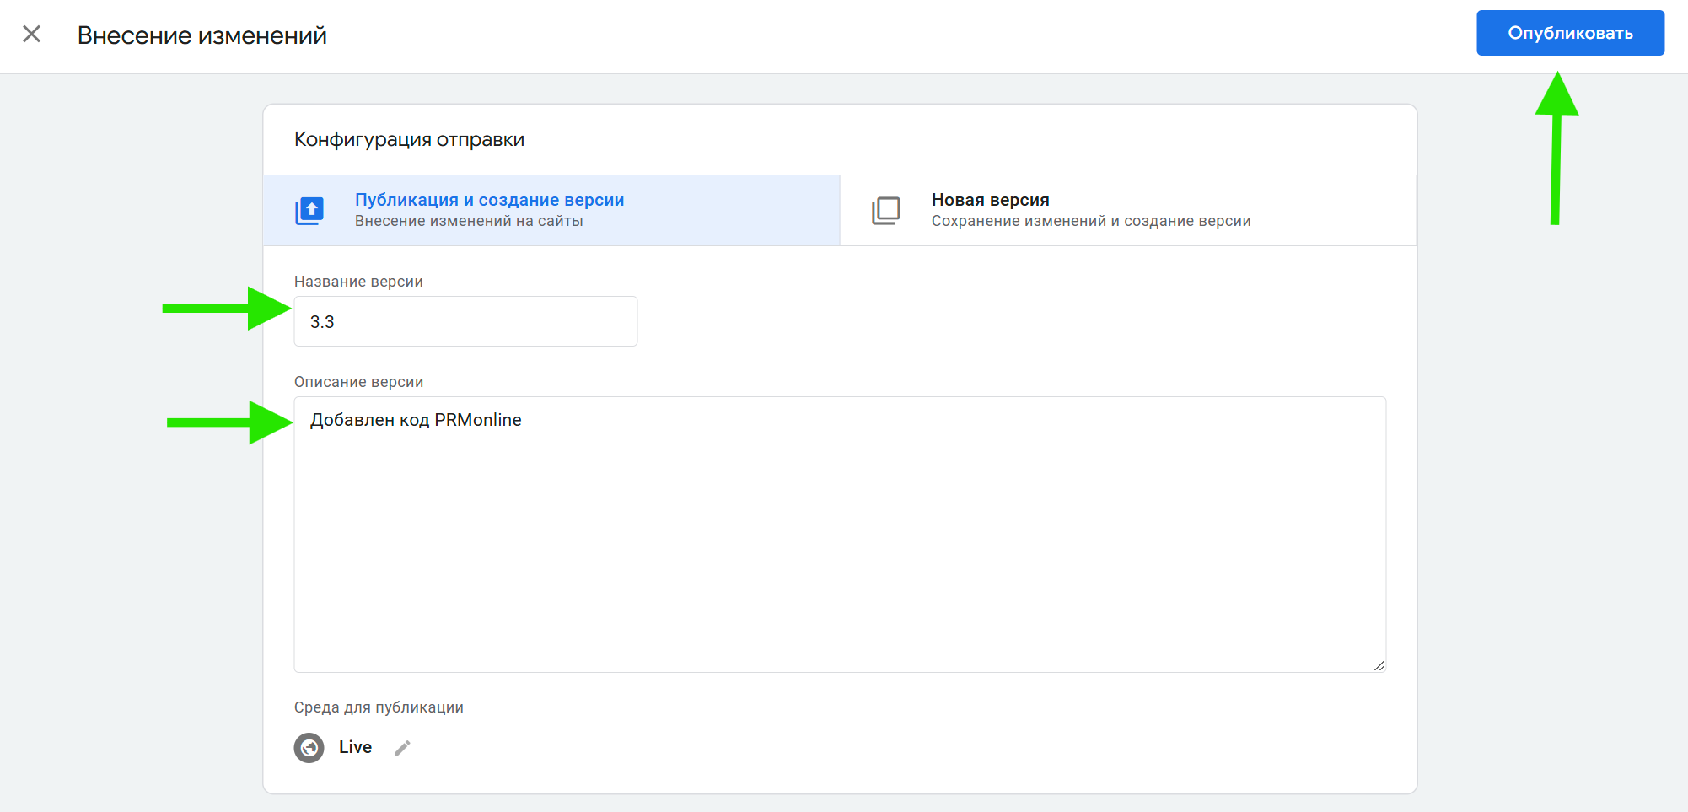Click the Конфигурация отправки heading

tap(409, 139)
